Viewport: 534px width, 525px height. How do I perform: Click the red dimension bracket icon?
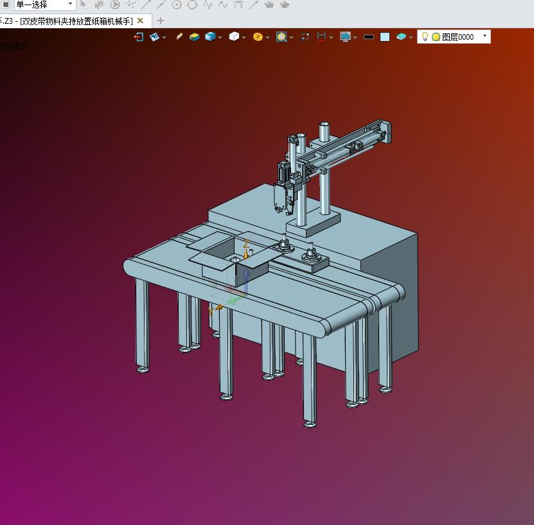(322, 37)
